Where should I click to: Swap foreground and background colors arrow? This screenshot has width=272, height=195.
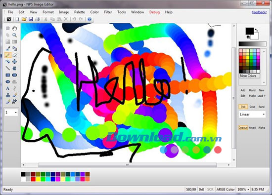(x=256, y=30)
